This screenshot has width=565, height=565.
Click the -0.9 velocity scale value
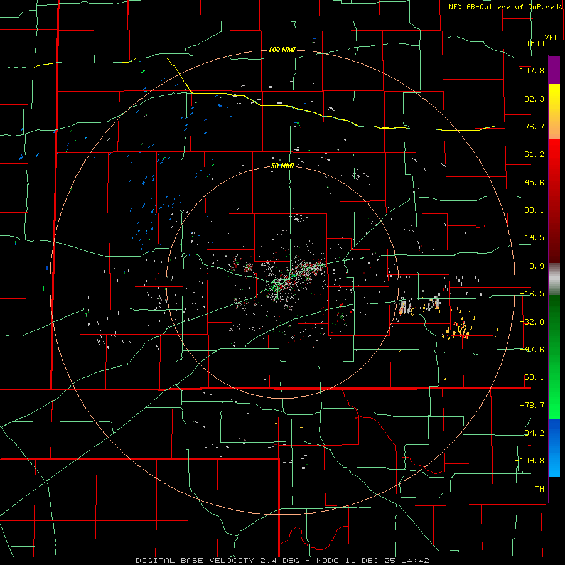coord(534,266)
